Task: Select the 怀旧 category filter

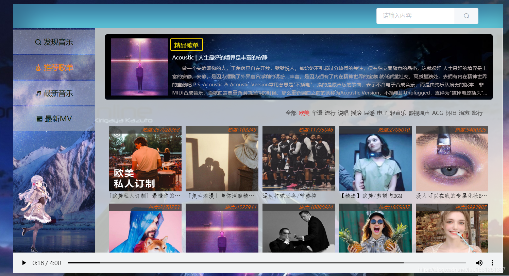Action: click(451, 113)
